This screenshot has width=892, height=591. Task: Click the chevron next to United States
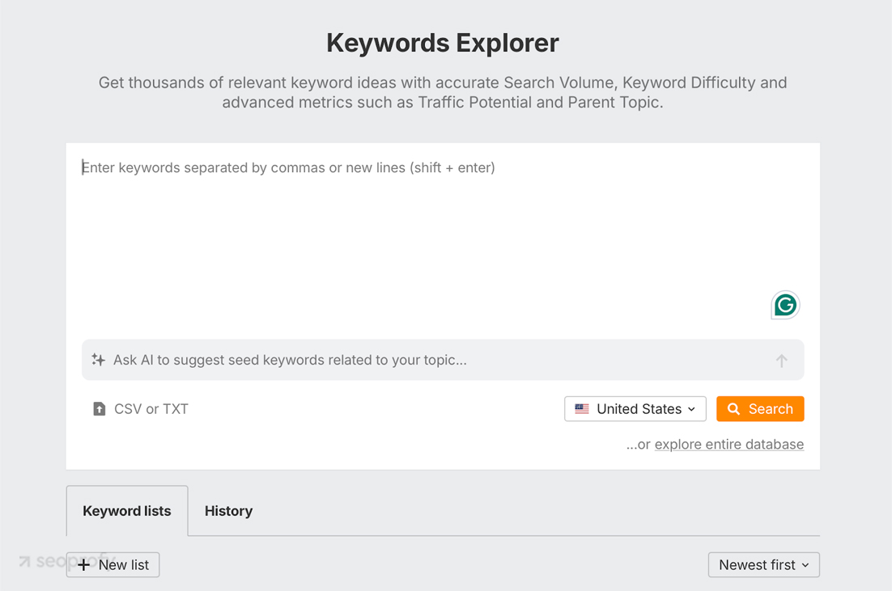(692, 409)
